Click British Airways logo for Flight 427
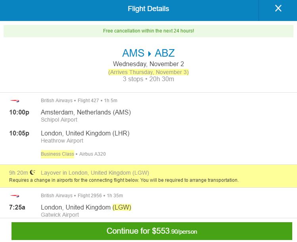Screen dimensions: 297x242 [x=14, y=101]
